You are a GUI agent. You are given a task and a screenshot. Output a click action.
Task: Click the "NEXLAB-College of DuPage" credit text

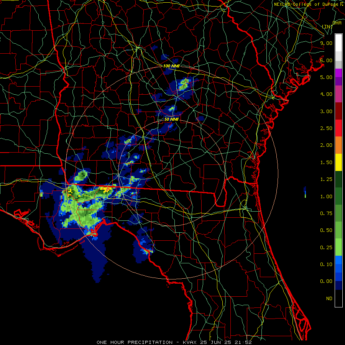(307, 4)
